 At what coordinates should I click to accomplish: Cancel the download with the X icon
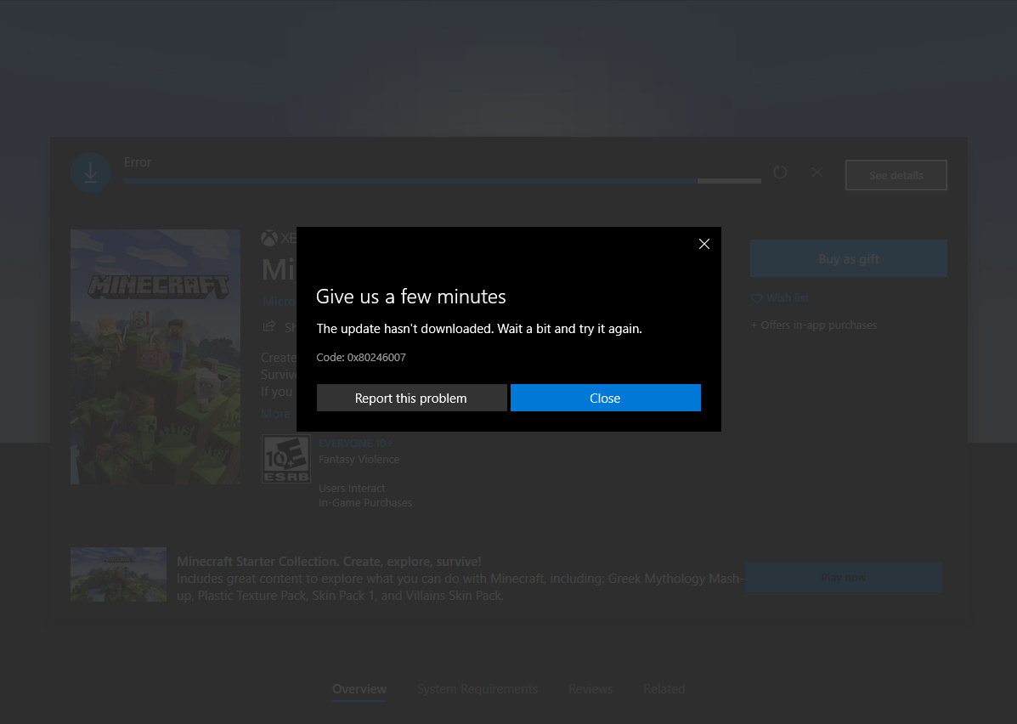[x=816, y=172]
